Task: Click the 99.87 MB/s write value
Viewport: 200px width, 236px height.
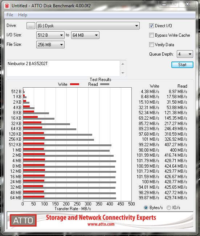Action: click(149, 198)
